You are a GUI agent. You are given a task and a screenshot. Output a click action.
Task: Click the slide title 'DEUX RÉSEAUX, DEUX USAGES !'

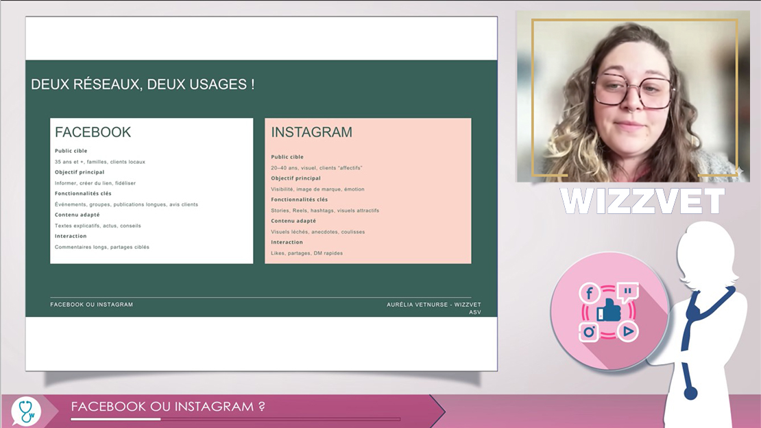point(143,84)
